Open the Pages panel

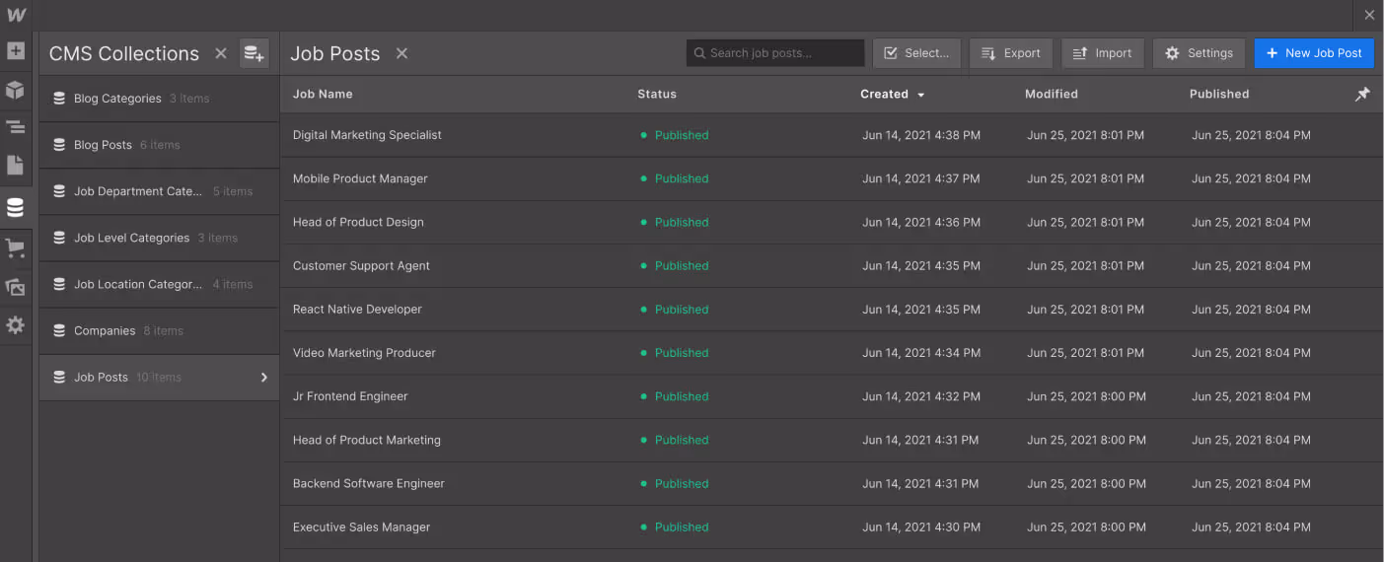tap(15, 165)
